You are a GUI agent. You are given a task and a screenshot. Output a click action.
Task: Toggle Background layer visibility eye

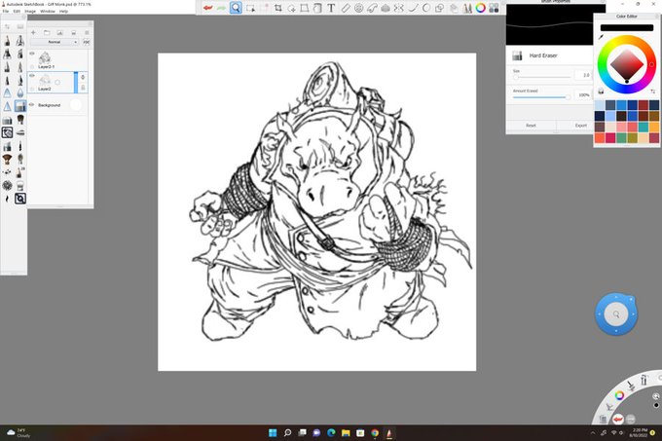coord(32,105)
